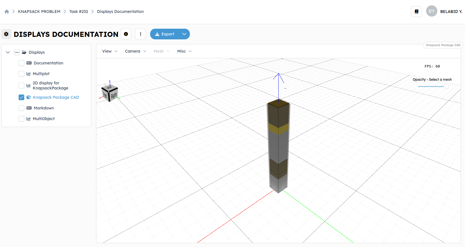Select the Markdown tree label
The image size is (465, 247).
tap(44, 108)
